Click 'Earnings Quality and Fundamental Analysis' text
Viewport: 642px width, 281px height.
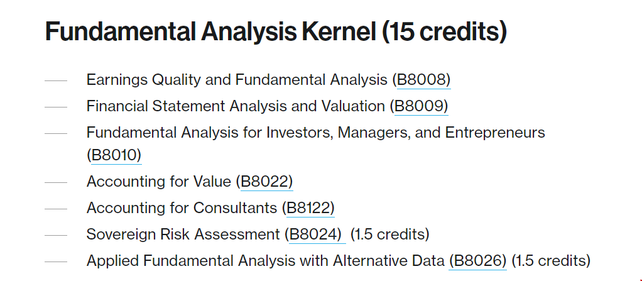tap(237, 79)
